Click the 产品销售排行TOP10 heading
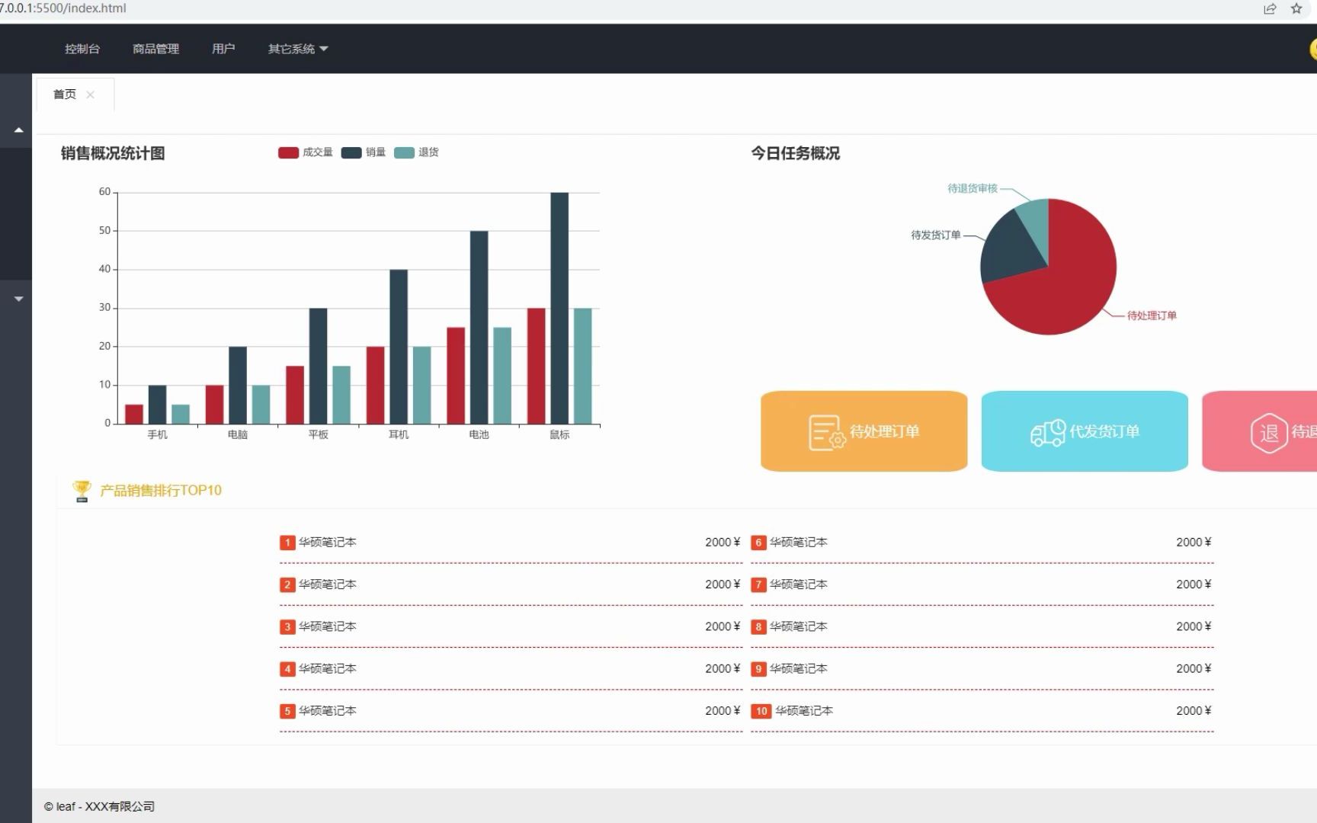Viewport: 1317px width, 823px height. pyautogui.click(x=161, y=491)
